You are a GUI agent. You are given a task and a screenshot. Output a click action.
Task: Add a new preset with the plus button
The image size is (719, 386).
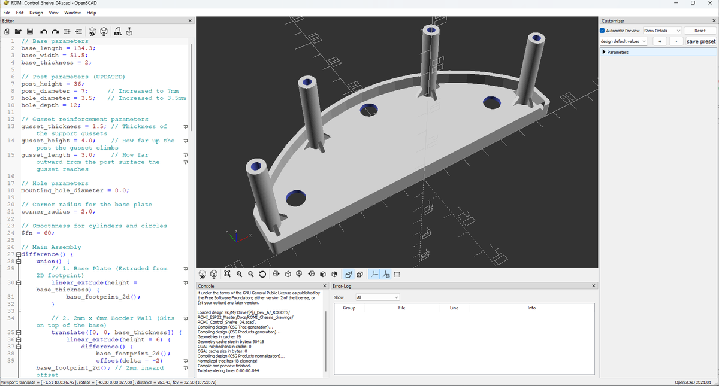660,41
